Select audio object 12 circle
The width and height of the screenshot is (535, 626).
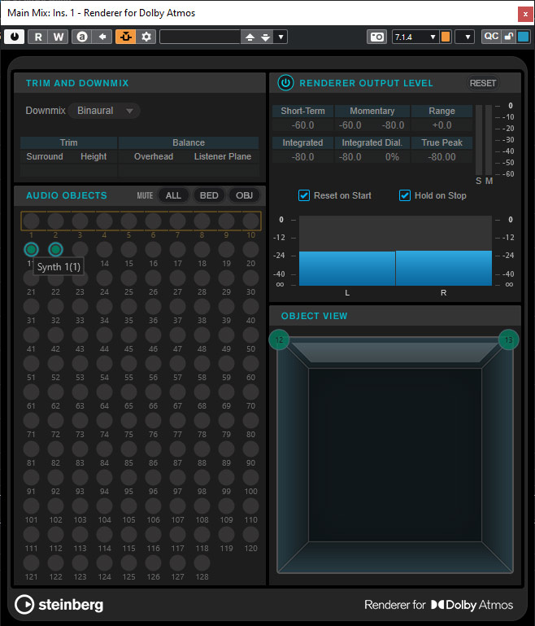pyautogui.click(x=55, y=249)
